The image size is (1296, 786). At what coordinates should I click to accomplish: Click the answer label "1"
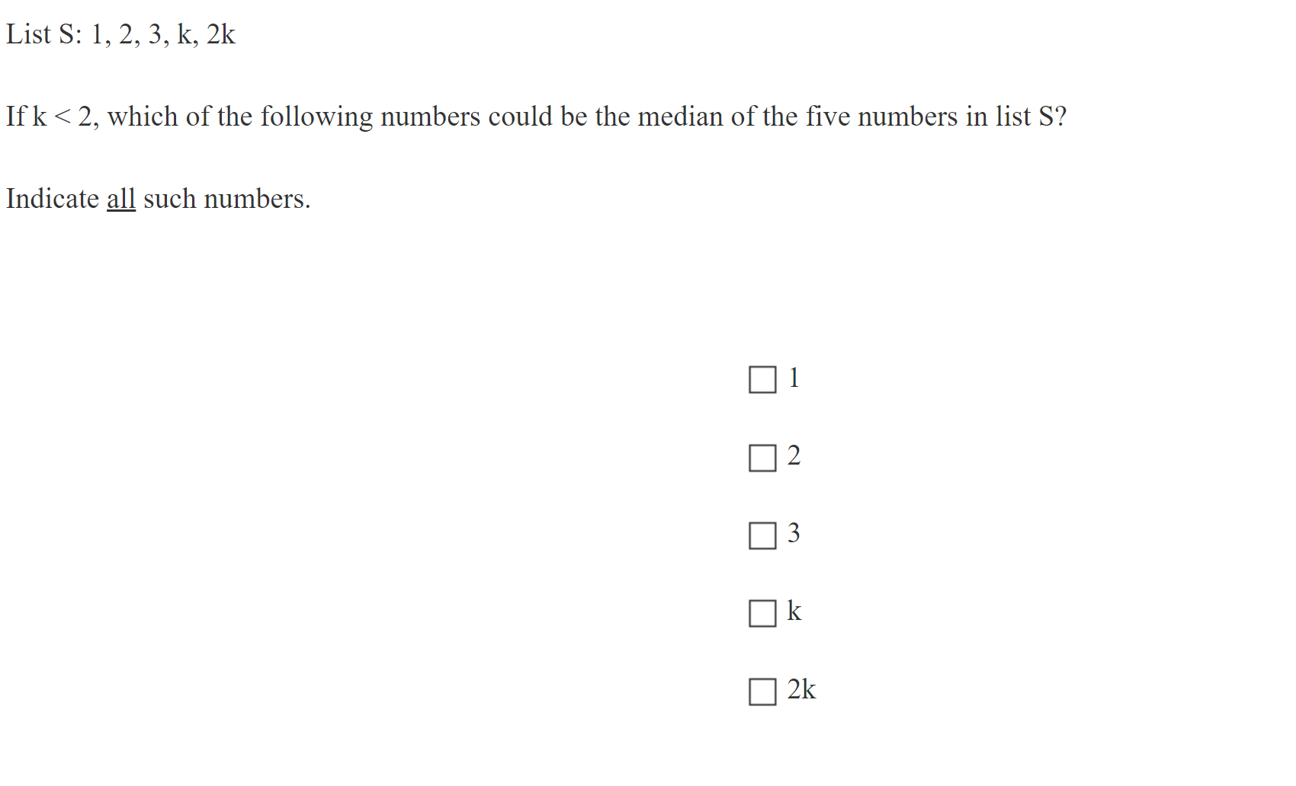pyautogui.click(x=794, y=378)
